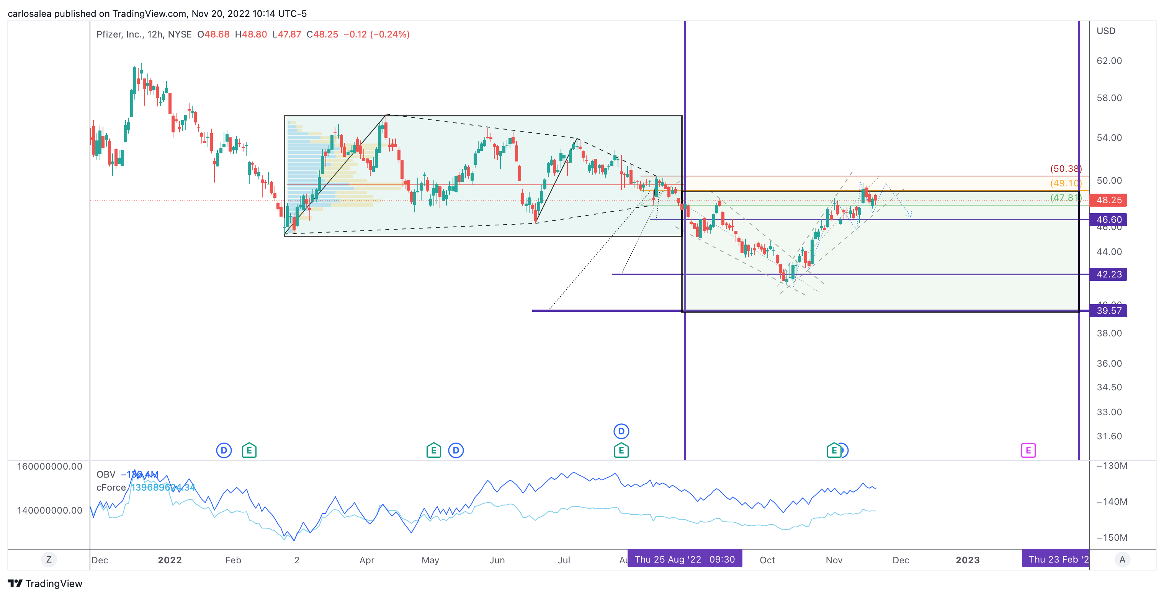1164x597 pixels.
Task: Click the 140000000.00 left axis label
Action: [50, 510]
